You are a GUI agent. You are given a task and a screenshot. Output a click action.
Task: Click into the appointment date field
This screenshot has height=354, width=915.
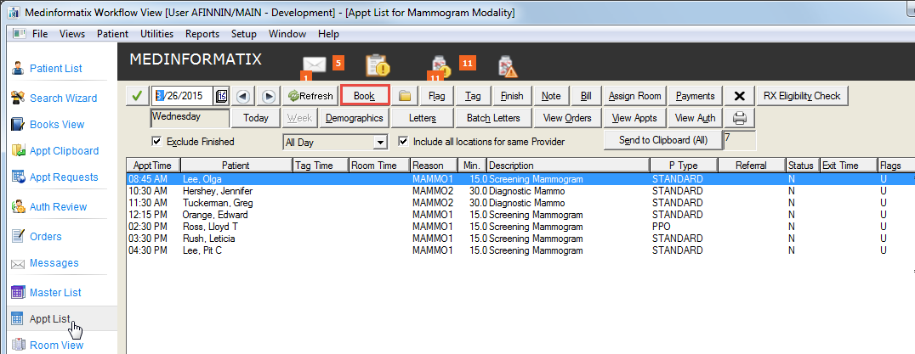tap(183, 96)
